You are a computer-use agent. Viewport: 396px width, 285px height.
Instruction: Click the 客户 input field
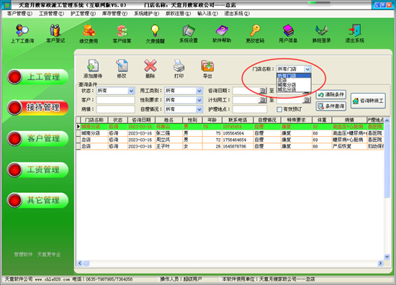tap(115, 100)
